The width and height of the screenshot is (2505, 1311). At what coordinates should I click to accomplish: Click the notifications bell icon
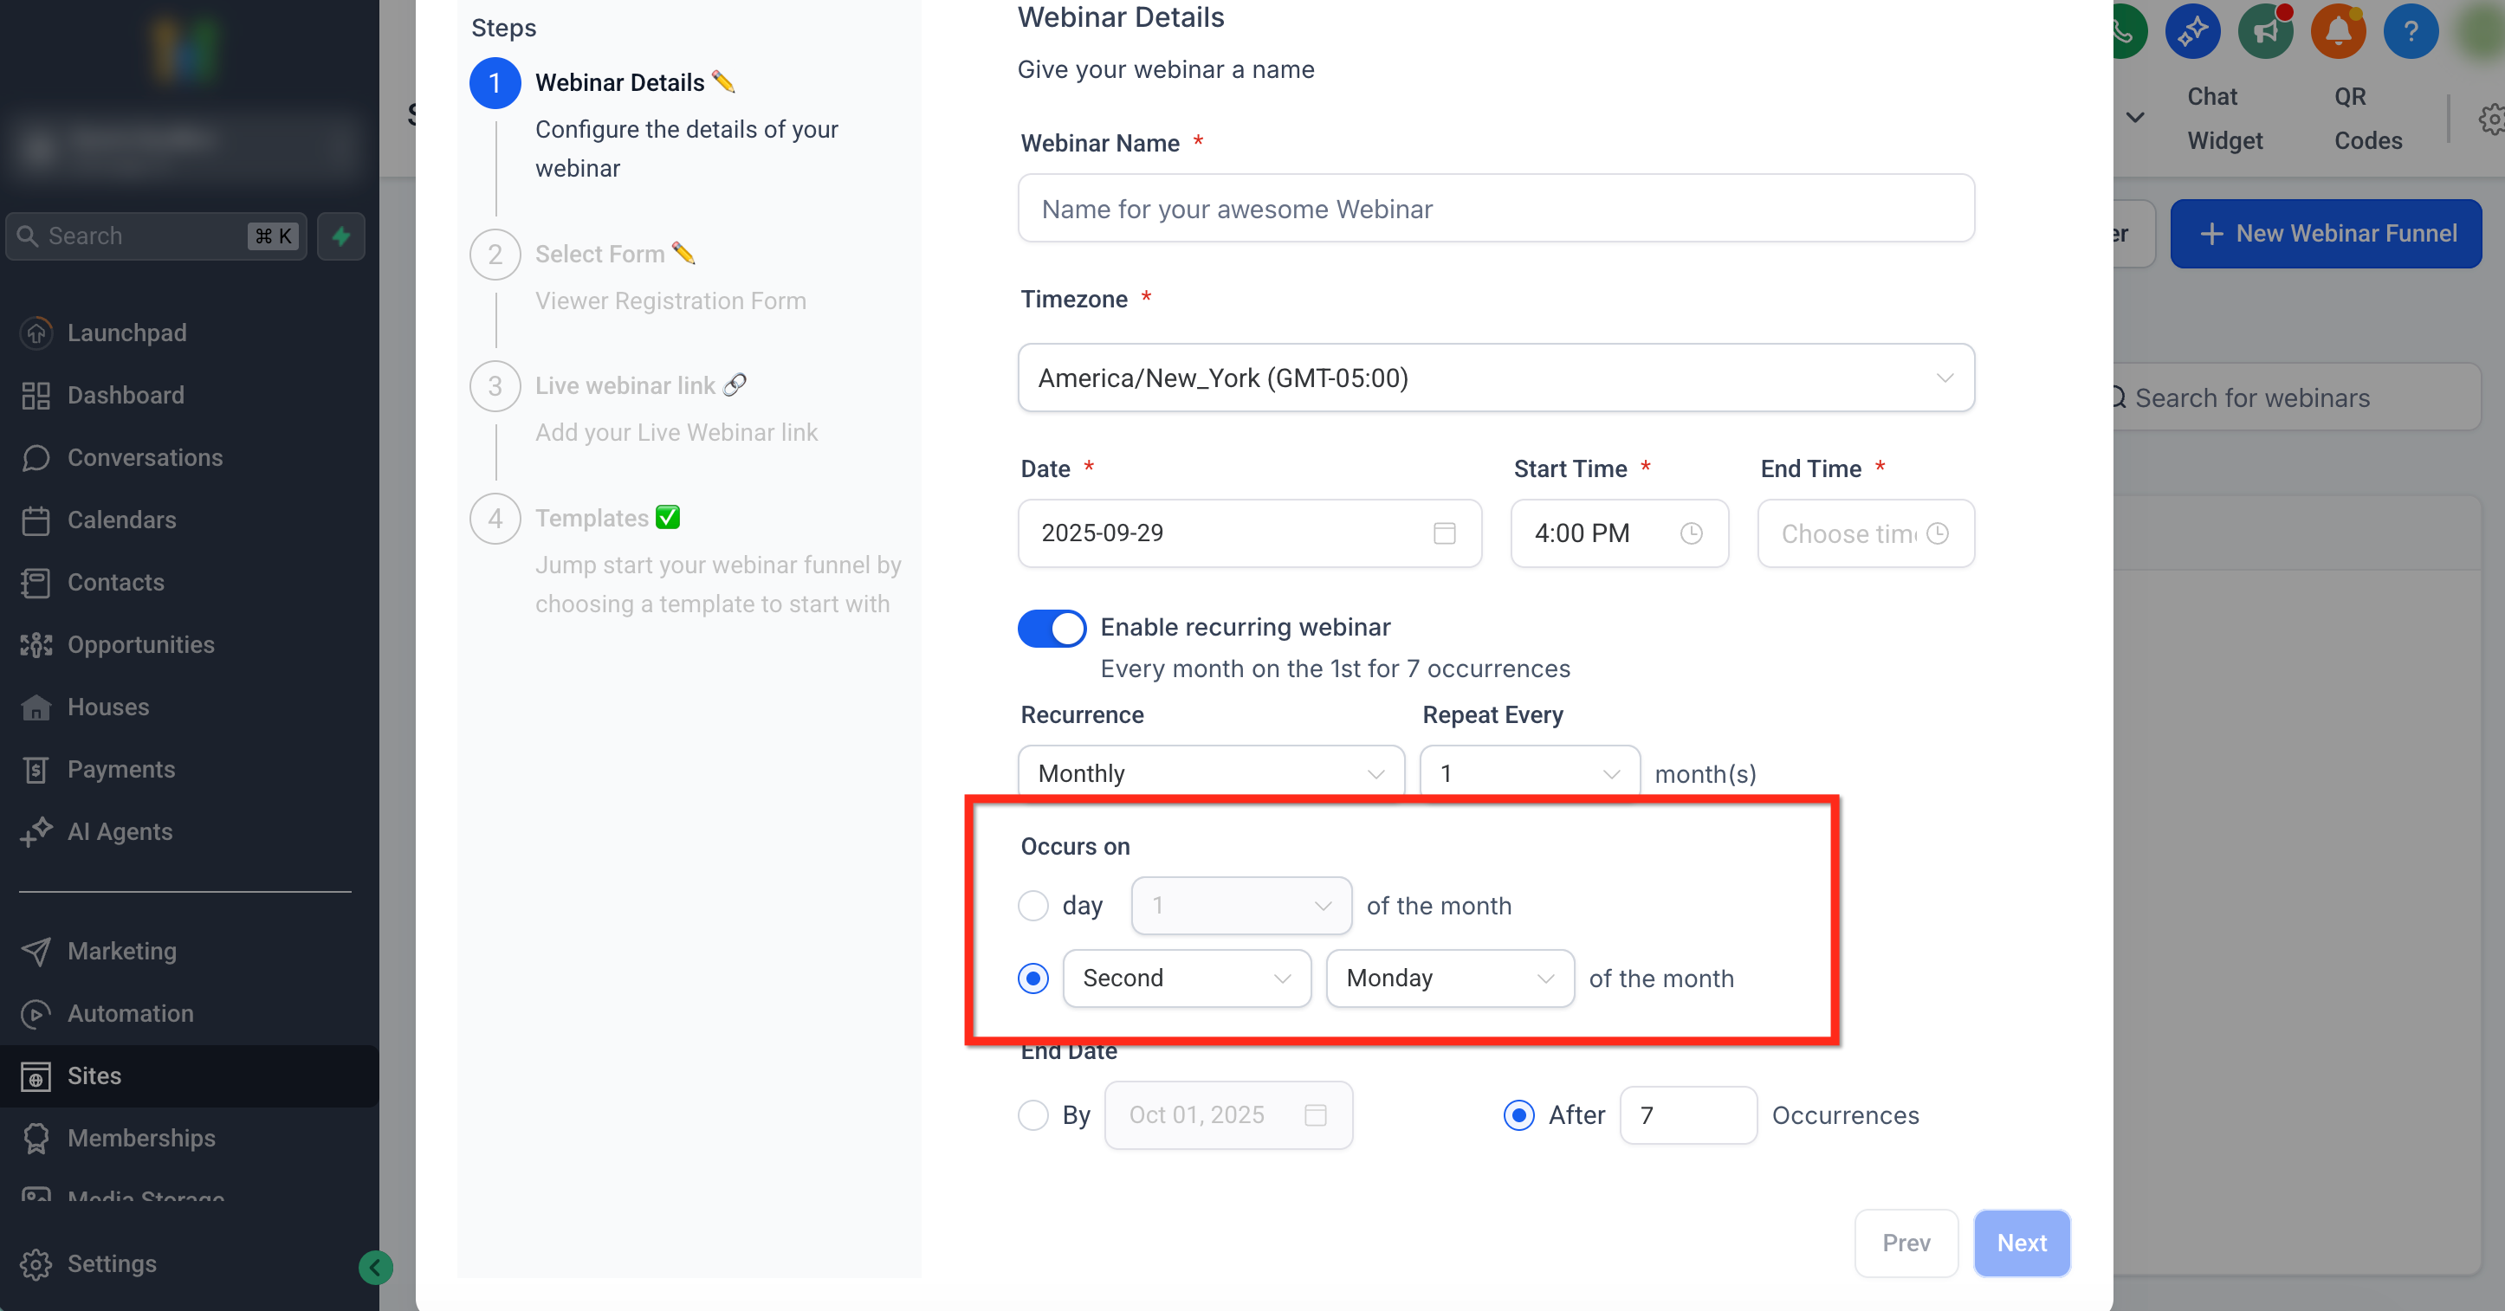[2338, 31]
